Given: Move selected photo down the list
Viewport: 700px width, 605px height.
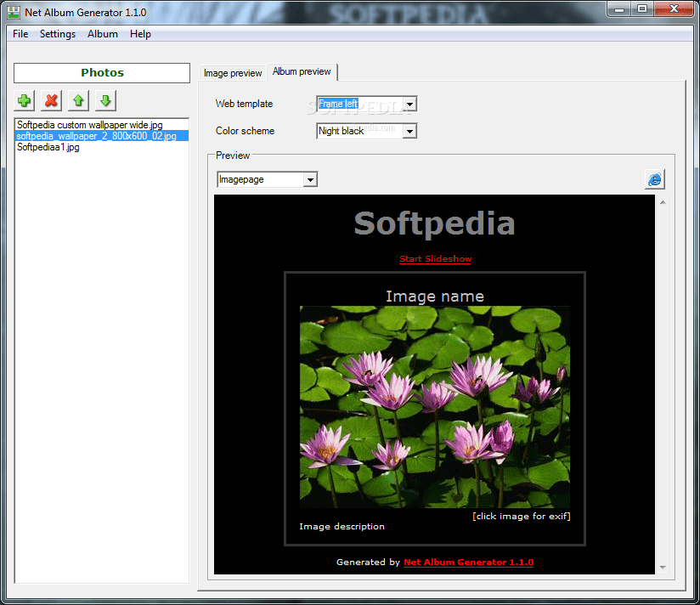Looking at the screenshot, I should (x=104, y=100).
